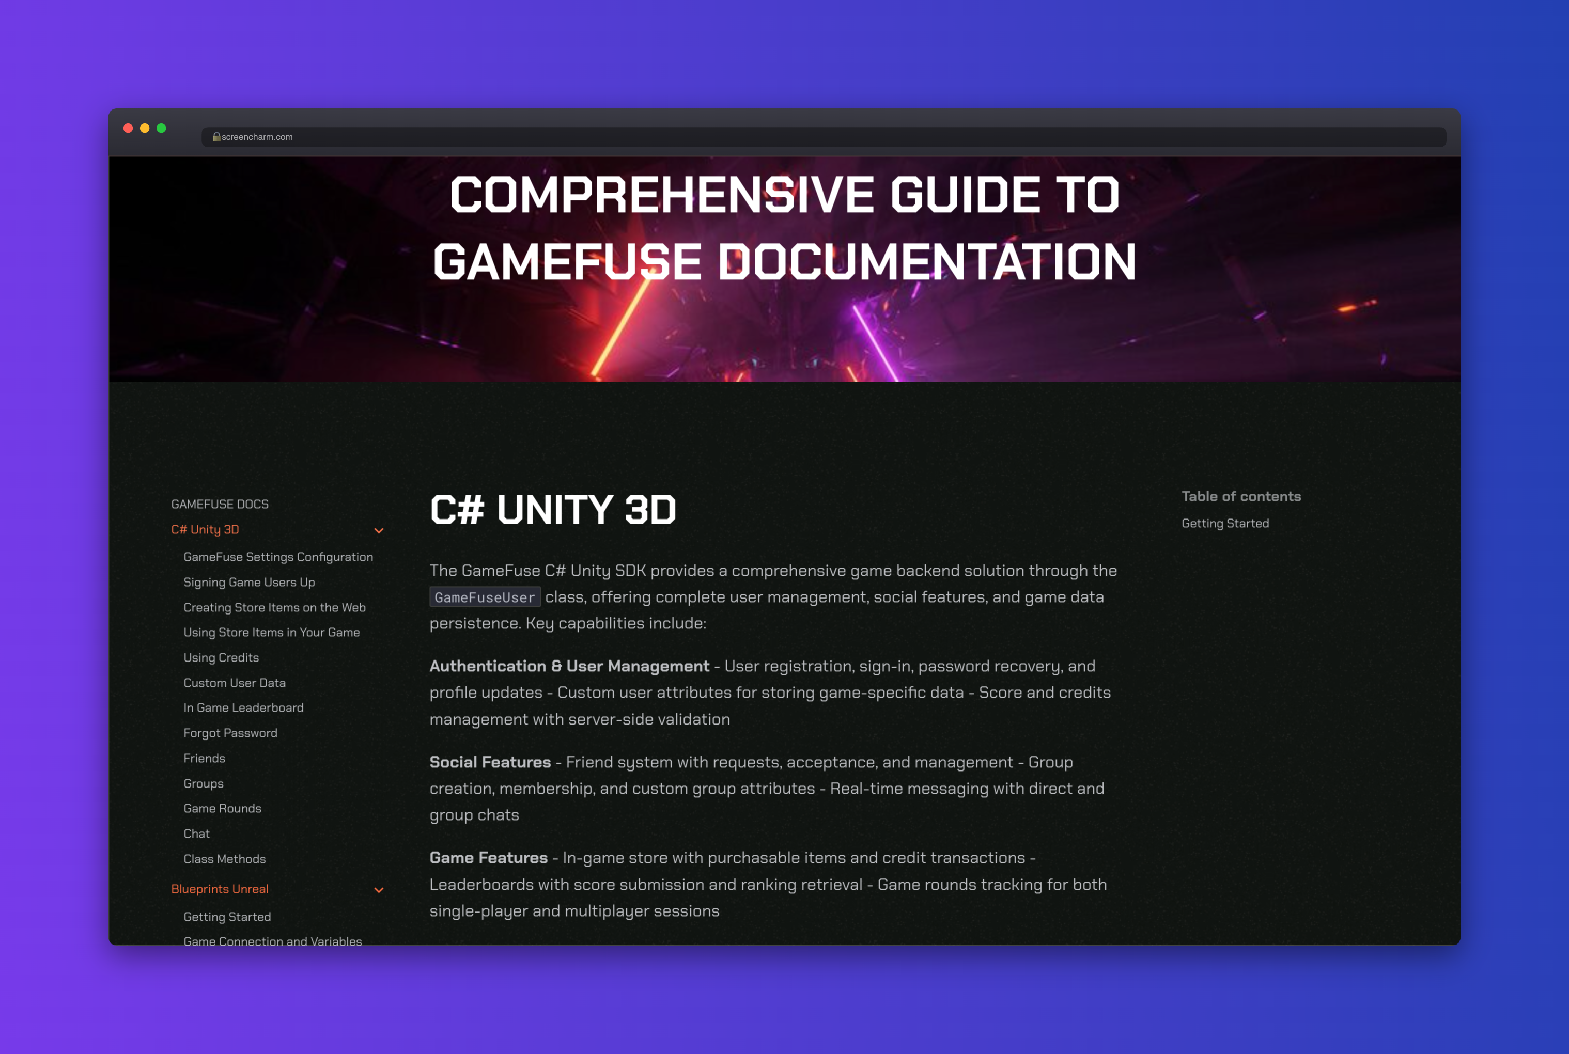This screenshot has height=1054, width=1569.
Task: Jump to Getting Started in table of contents
Action: click(x=1225, y=523)
